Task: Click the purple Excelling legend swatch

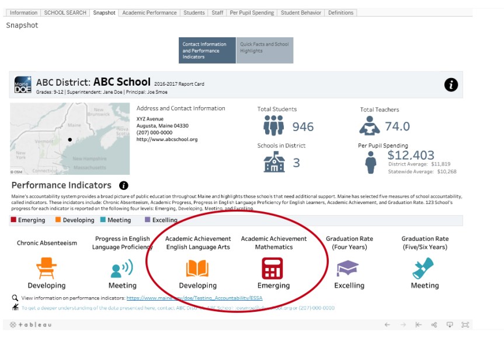Action: [x=148, y=220]
